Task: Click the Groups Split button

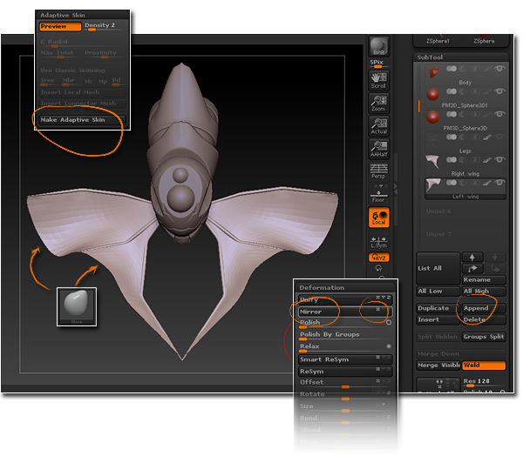Action: (x=484, y=337)
